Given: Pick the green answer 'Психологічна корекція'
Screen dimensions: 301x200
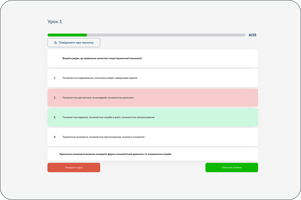Looking at the screenshot, I should click(108, 118).
